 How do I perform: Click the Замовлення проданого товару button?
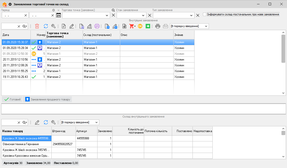point(47,99)
